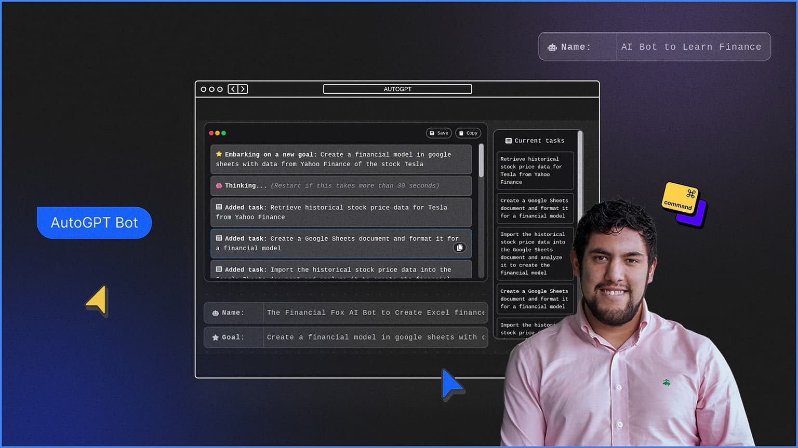This screenshot has height=448, width=798.
Task: Click the star icon on Embarking message
Action: point(219,154)
